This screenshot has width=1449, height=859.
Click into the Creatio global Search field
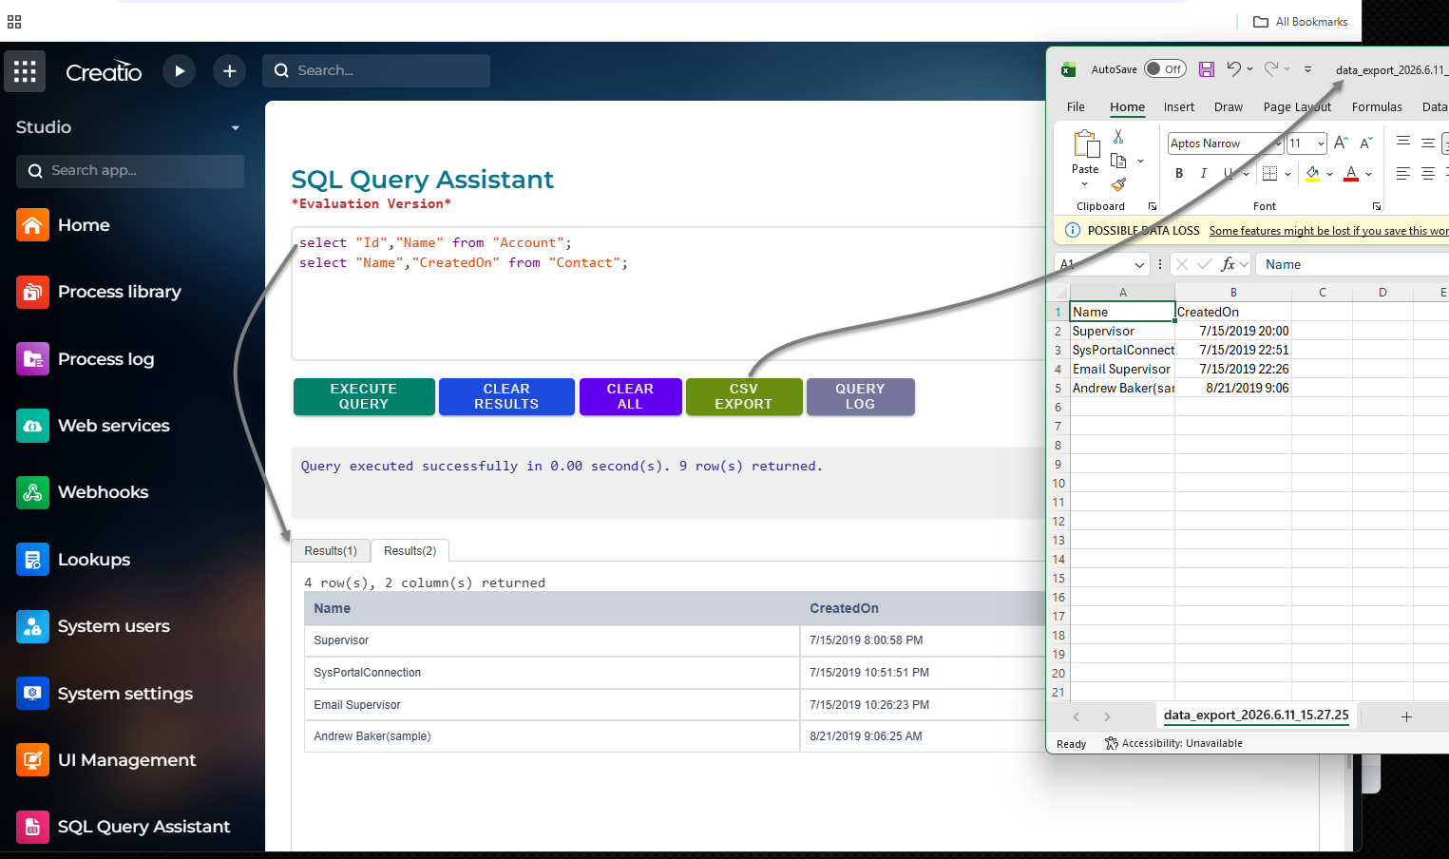[x=376, y=70]
